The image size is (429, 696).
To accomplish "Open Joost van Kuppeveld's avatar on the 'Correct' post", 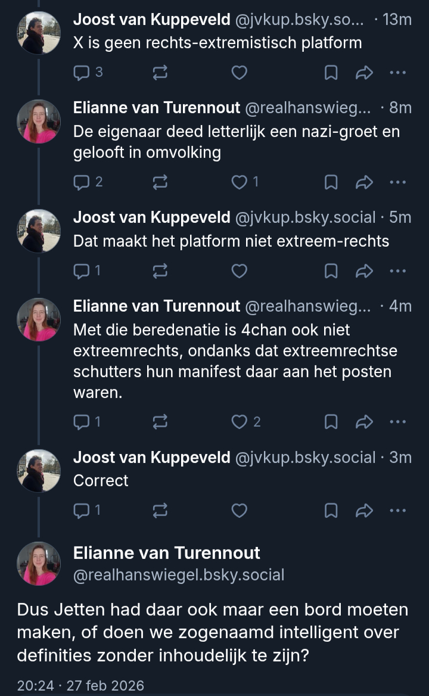I will [x=39, y=471].
